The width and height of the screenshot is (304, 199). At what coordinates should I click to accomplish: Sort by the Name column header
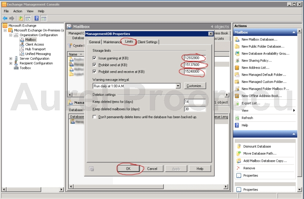click(76, 54)
